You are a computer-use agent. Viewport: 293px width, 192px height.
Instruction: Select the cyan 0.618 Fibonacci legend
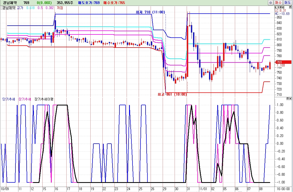[x=30, y=8]
